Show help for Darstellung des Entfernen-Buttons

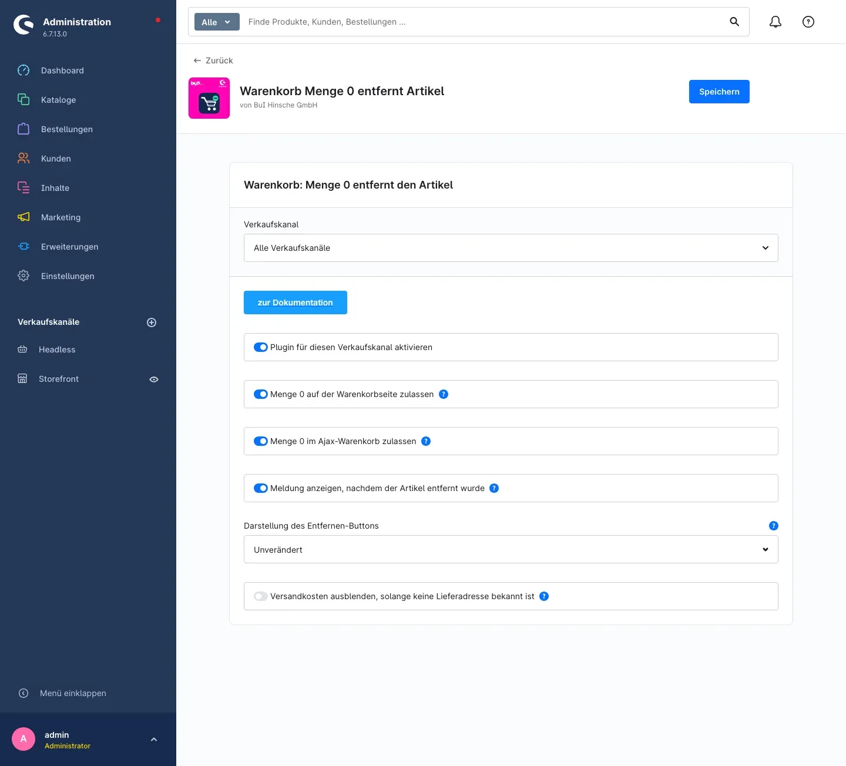tap(774, 526)
